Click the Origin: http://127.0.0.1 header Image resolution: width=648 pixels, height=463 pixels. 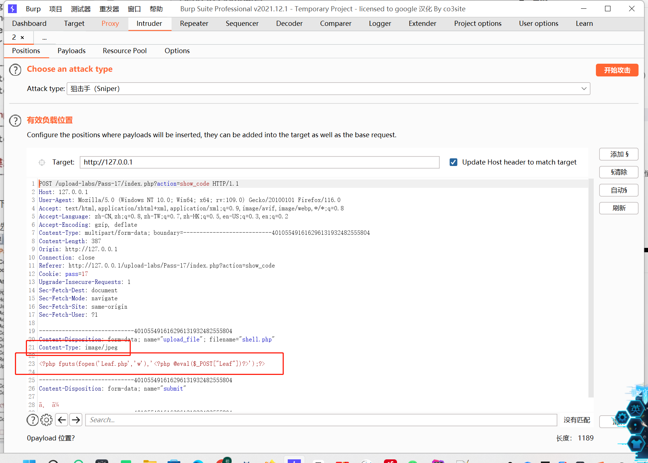coord(78,249)
